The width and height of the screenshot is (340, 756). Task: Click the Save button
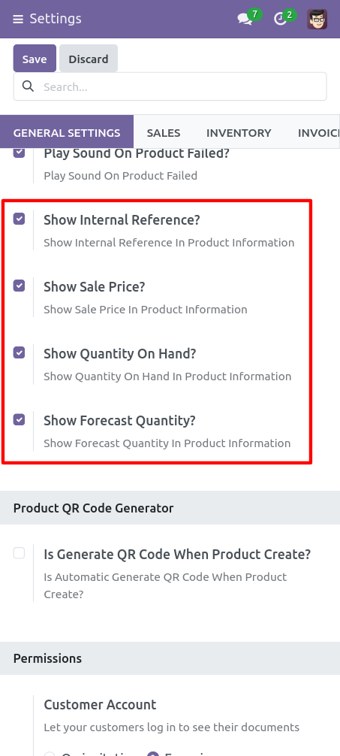pos(35,59)
